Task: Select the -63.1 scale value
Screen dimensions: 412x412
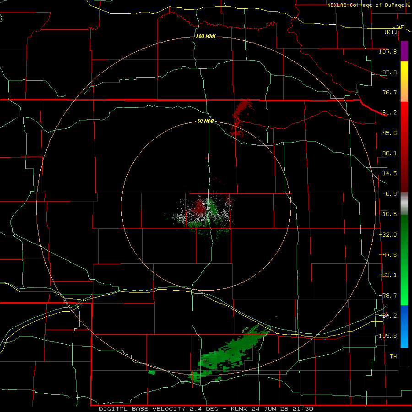Action: click(388, 275)
